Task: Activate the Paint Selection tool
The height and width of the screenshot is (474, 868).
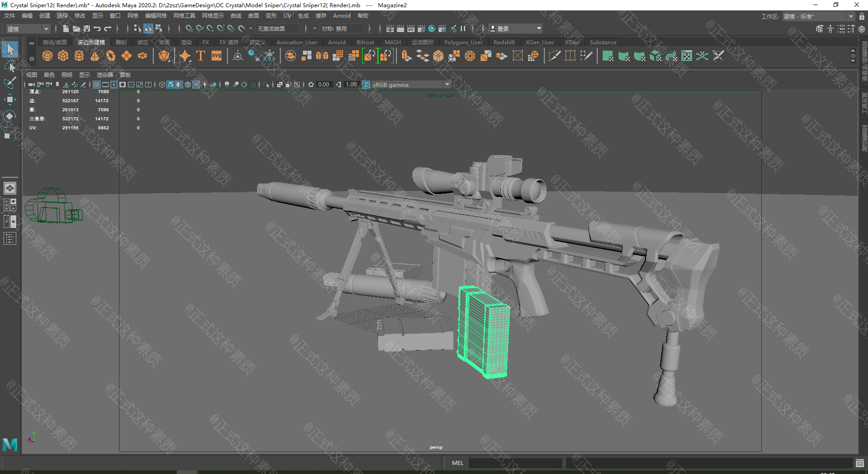Action: (9, 83)
